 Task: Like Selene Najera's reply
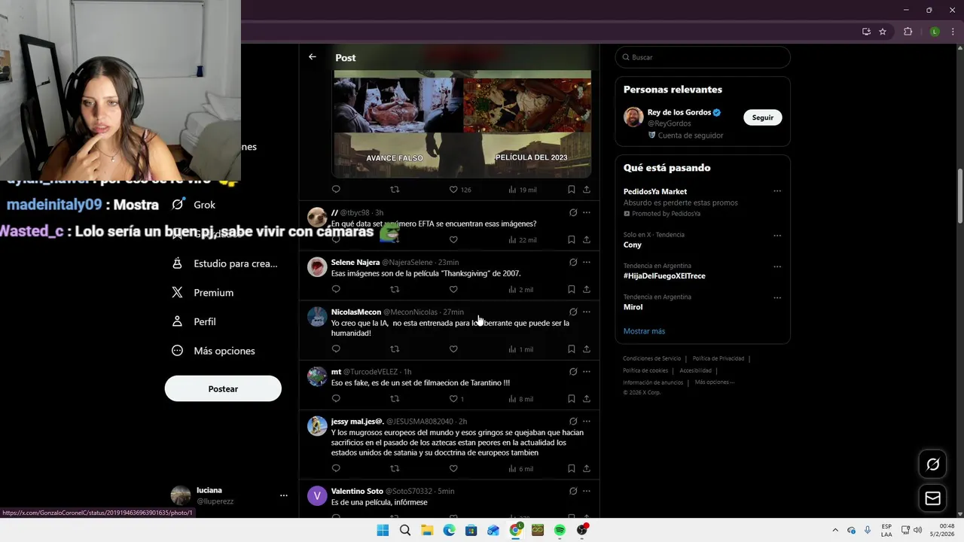coord(453,289)
